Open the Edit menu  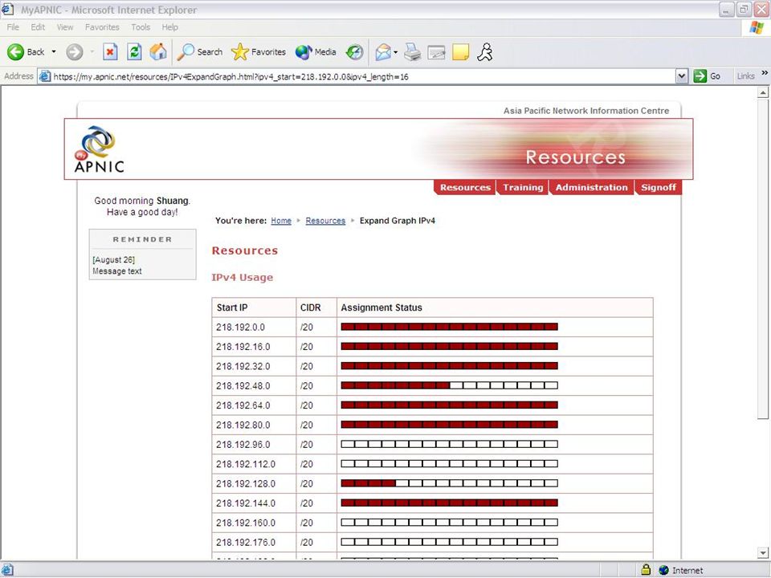(x=38, y=27)
